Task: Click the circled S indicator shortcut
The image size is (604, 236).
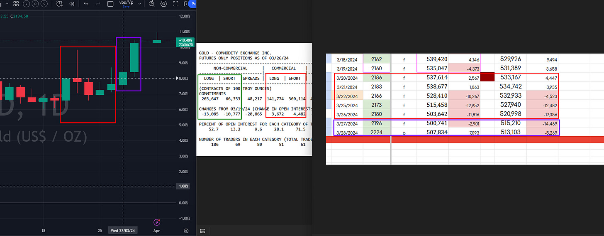Action: coord(45,4)
